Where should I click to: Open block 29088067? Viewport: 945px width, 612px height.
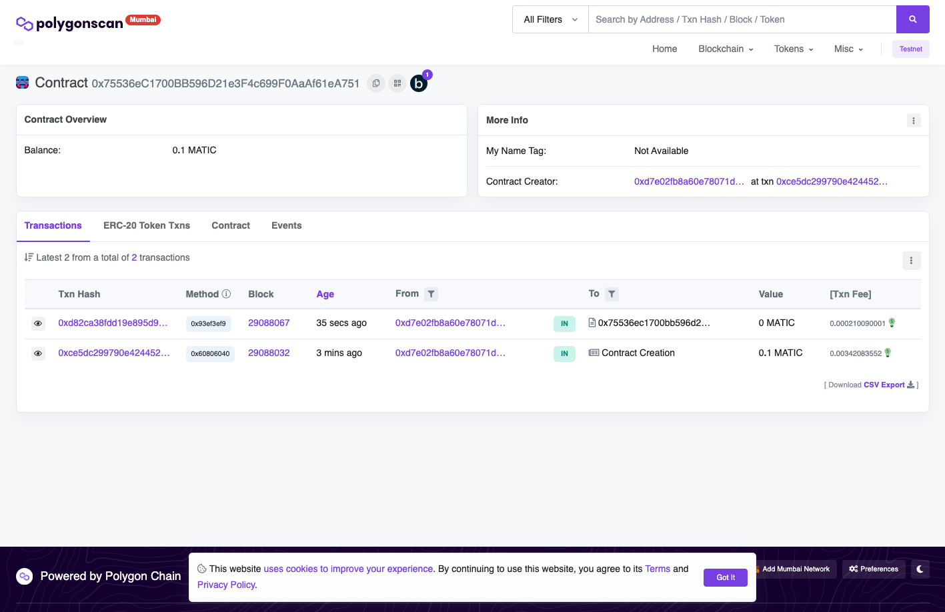click(x=269, y=323)
